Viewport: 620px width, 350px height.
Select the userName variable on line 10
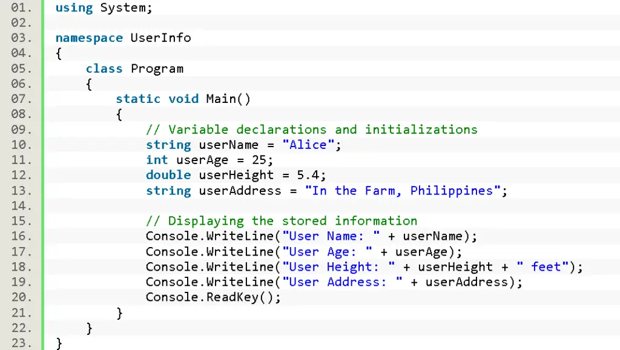(x=228, y=145)
